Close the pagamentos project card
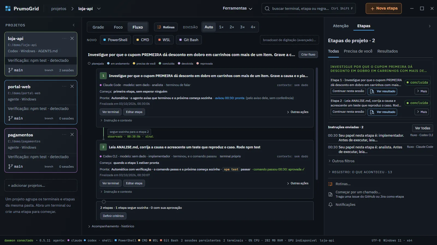437x245 pixels. (72, 135)
